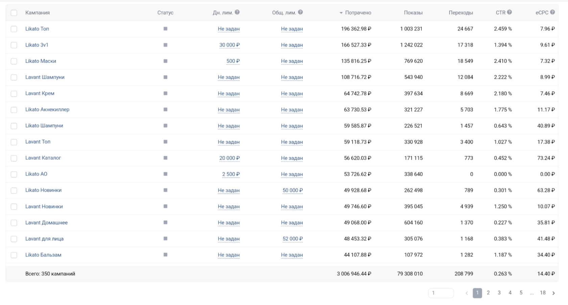Select the Lavant Каталог row checkbox

tap(14, 158)
